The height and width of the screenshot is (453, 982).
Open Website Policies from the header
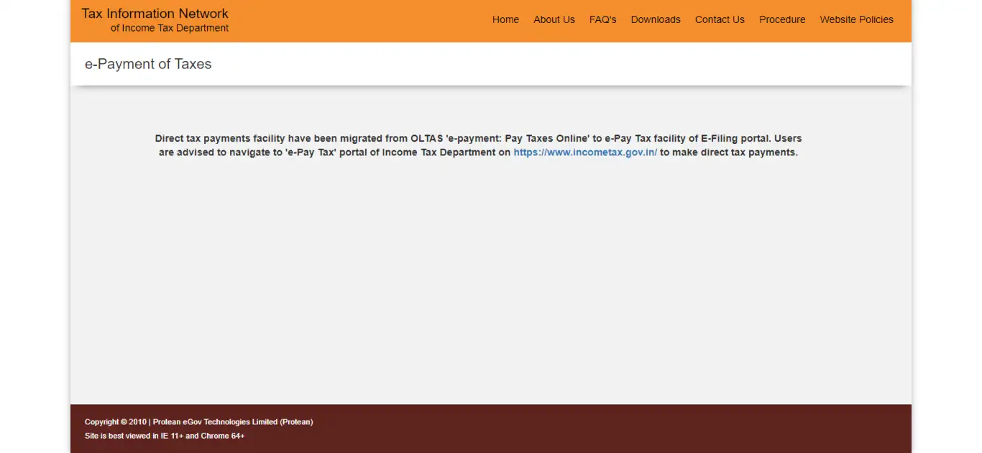(856, 19)
